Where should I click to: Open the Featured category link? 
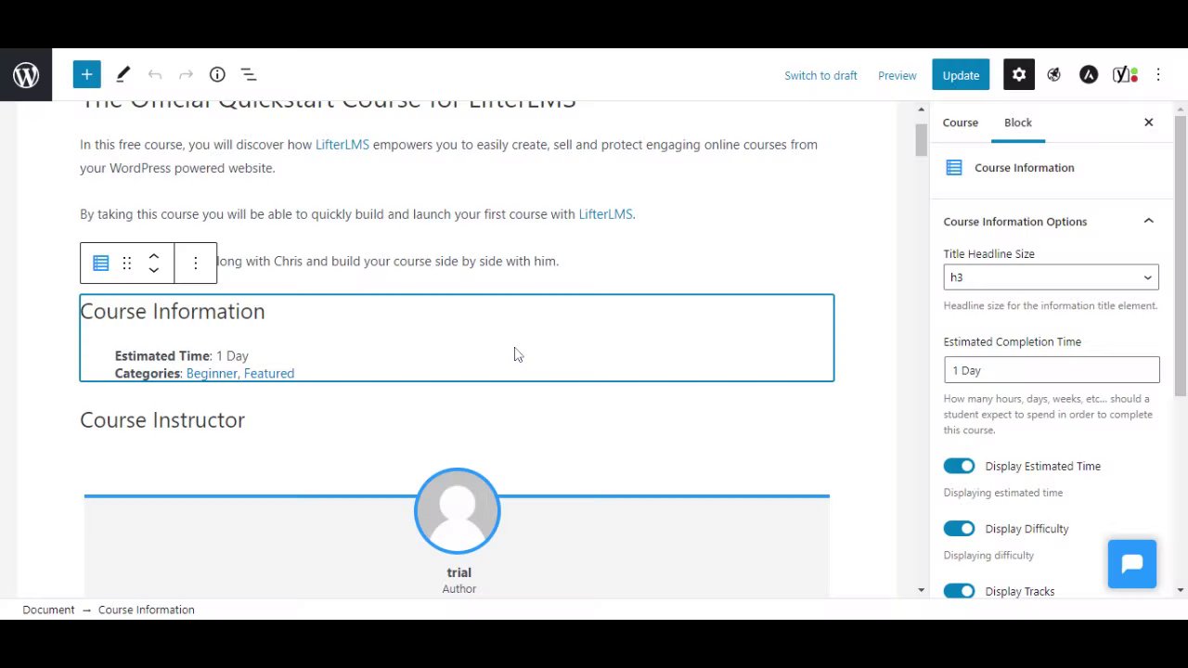point(269,373)
